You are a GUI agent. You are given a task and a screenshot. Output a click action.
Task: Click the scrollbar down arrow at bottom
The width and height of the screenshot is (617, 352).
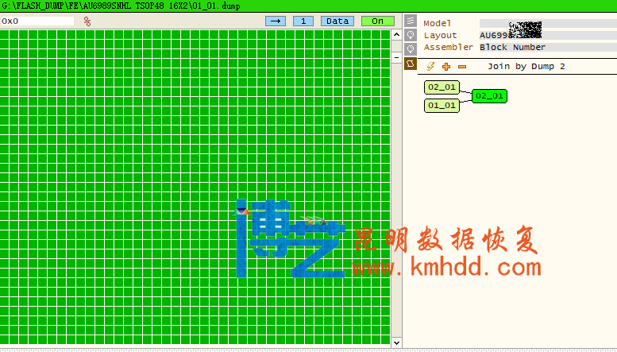tap(397, 342)
